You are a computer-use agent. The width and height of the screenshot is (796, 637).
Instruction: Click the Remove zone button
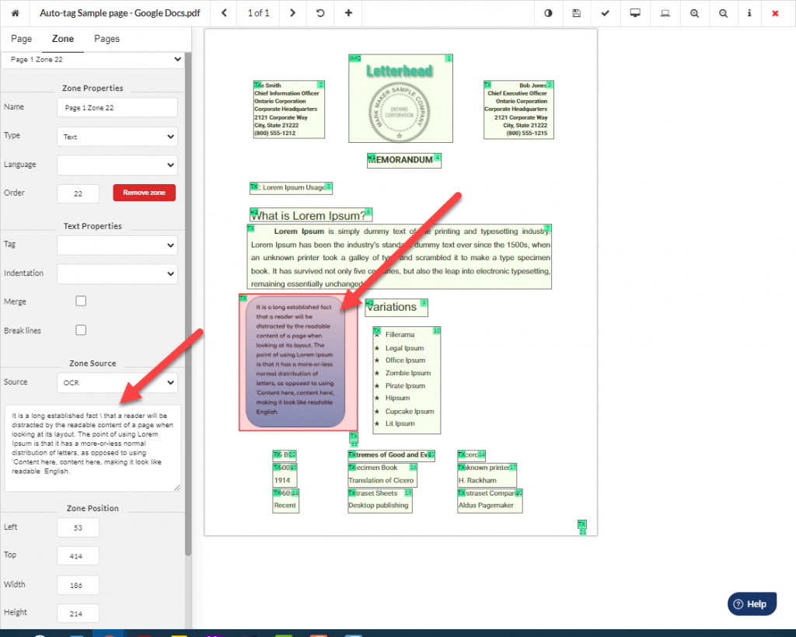point(144,193)
